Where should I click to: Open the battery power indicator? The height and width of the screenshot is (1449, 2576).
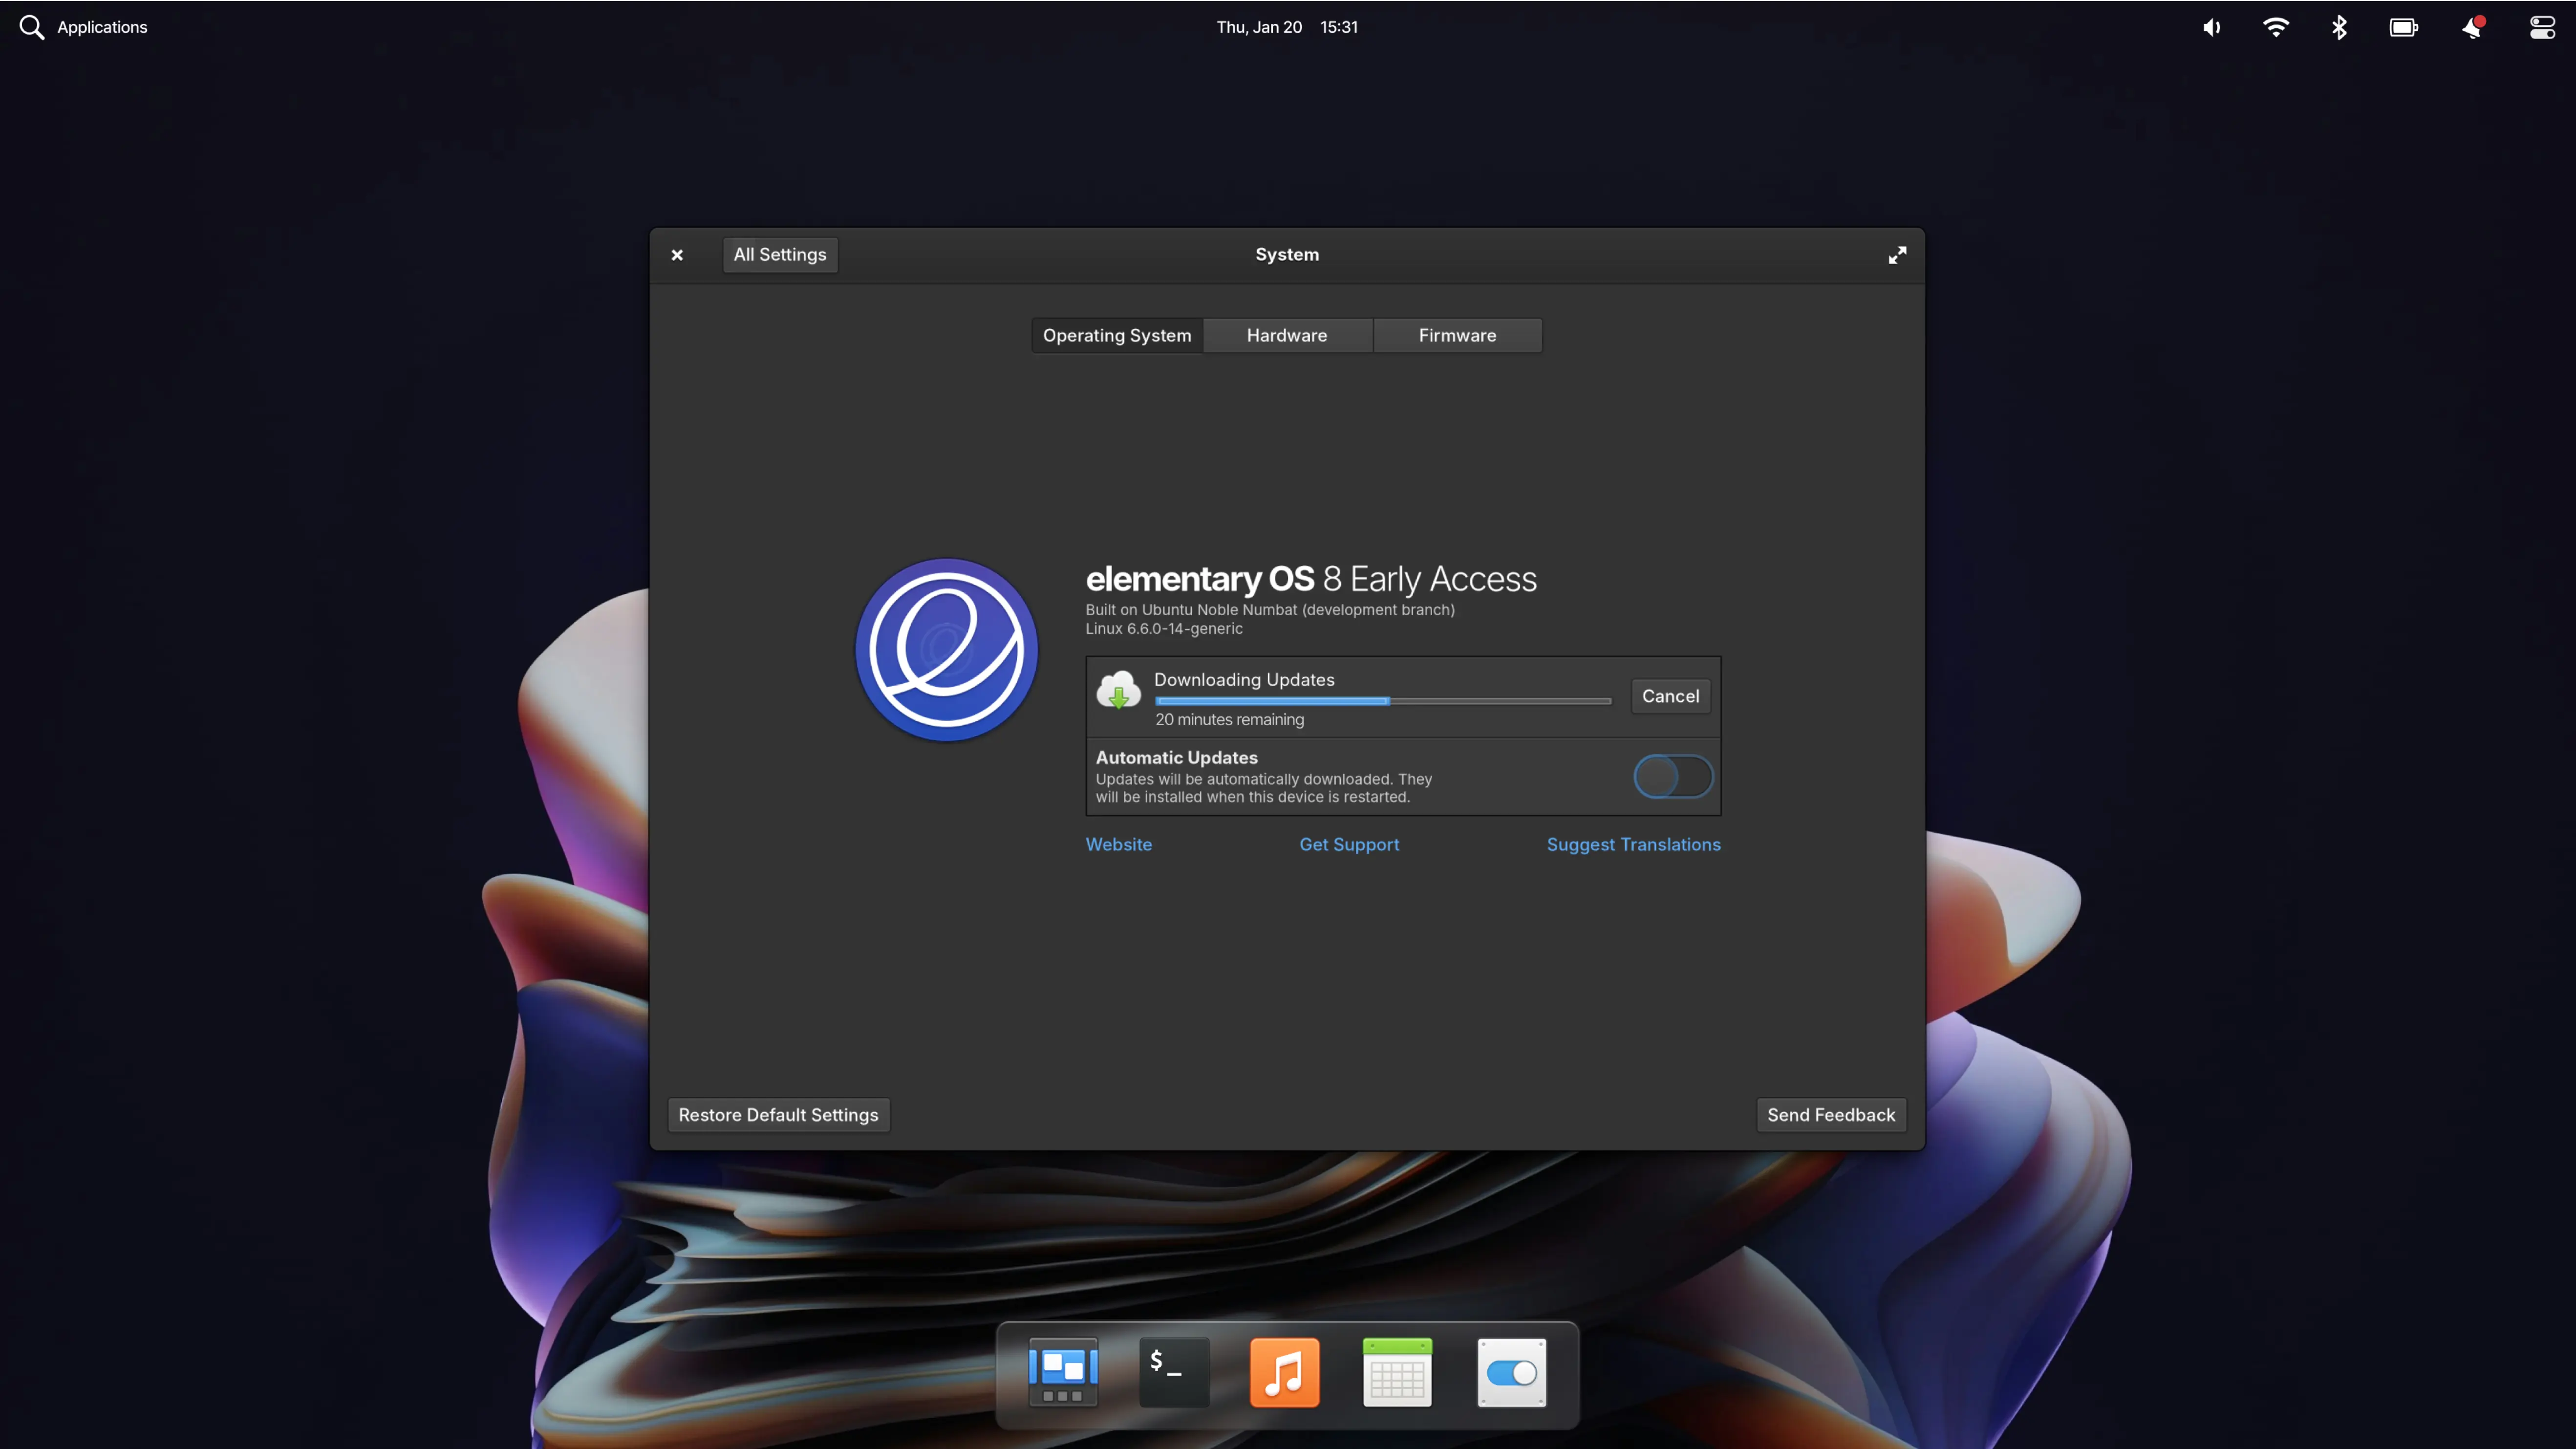pyautogui.click(x=2403, y=27)
